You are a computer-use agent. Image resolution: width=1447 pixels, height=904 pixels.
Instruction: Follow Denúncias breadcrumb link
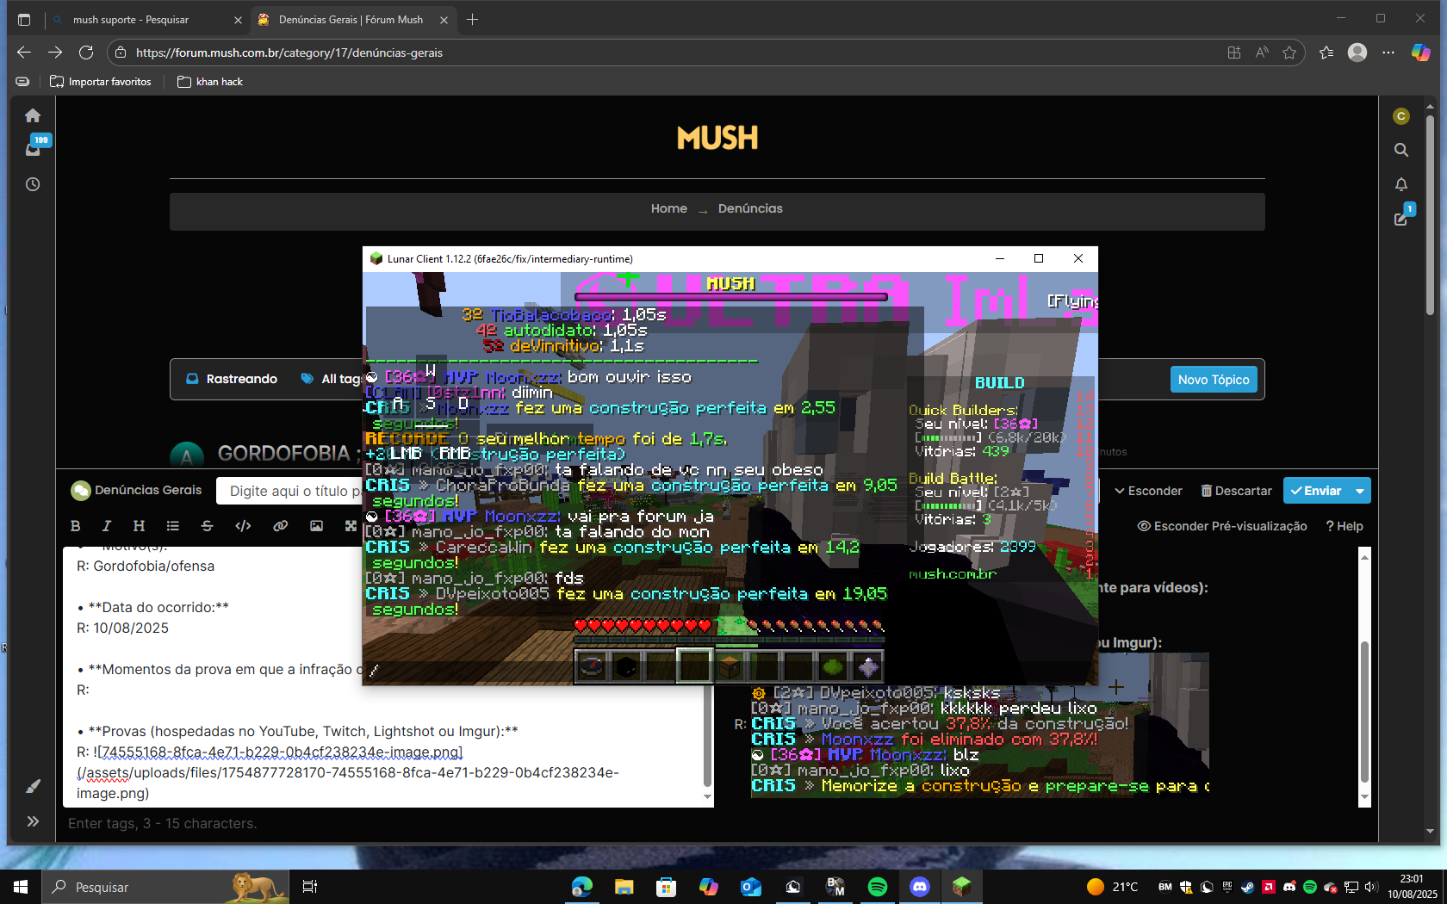[750, 208]
